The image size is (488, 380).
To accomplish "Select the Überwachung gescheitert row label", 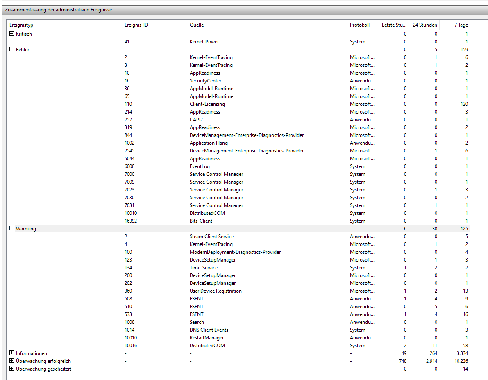I will point(43,369).
